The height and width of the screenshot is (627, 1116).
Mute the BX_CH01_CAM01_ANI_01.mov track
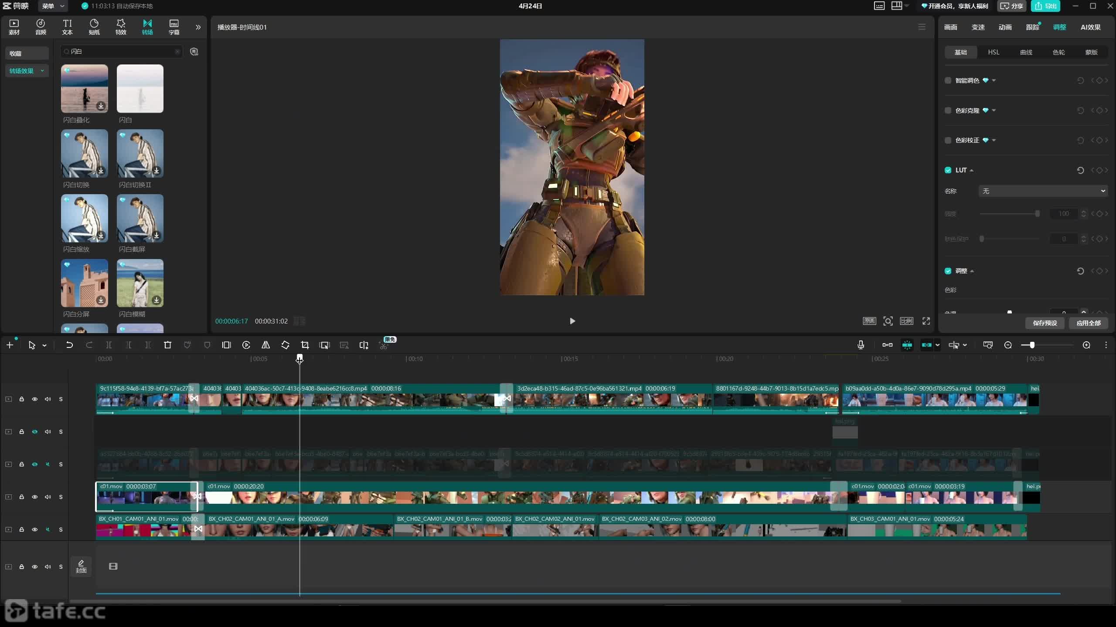(48, 529)
